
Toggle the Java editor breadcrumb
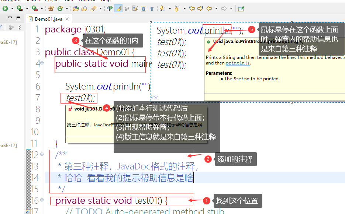(110, 8)
